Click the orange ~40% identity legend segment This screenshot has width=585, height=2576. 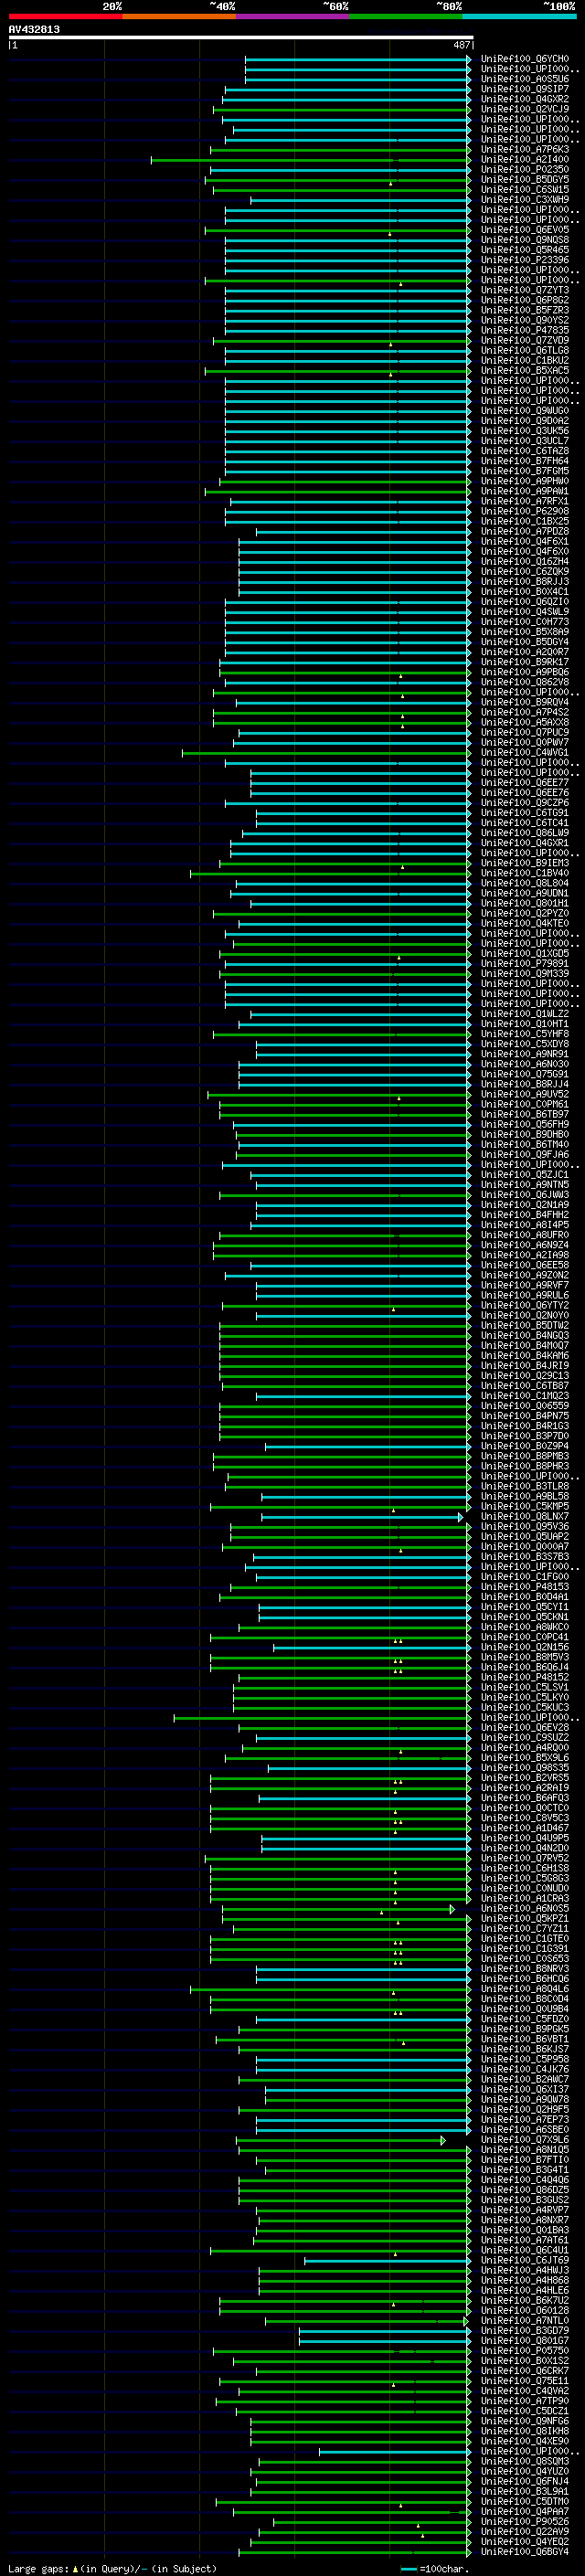point(179,16)
